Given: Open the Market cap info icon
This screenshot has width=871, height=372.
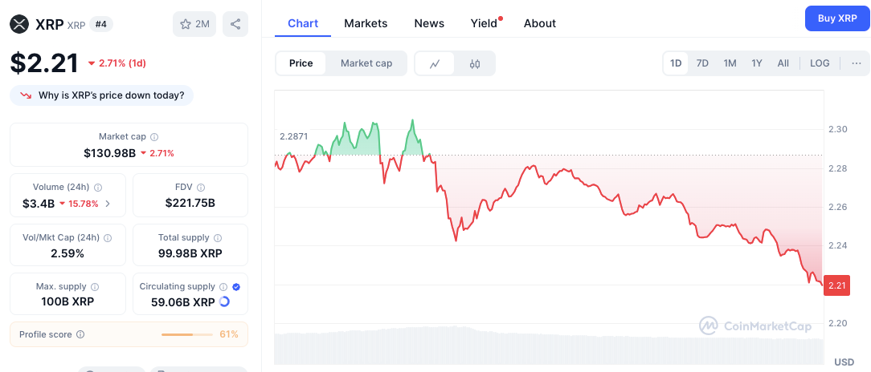Looking at the screenshot, I should point(154,136).
